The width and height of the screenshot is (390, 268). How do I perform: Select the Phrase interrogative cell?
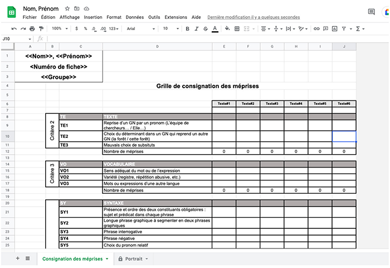(157, 232)
